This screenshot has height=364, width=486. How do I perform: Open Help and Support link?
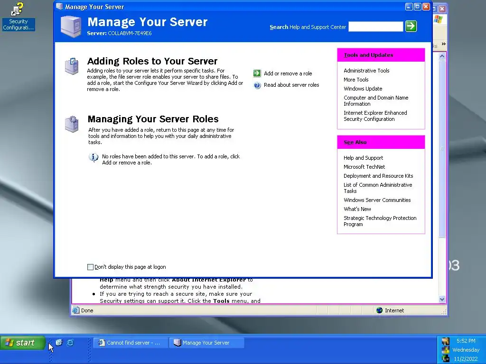[x=363, y=158]
